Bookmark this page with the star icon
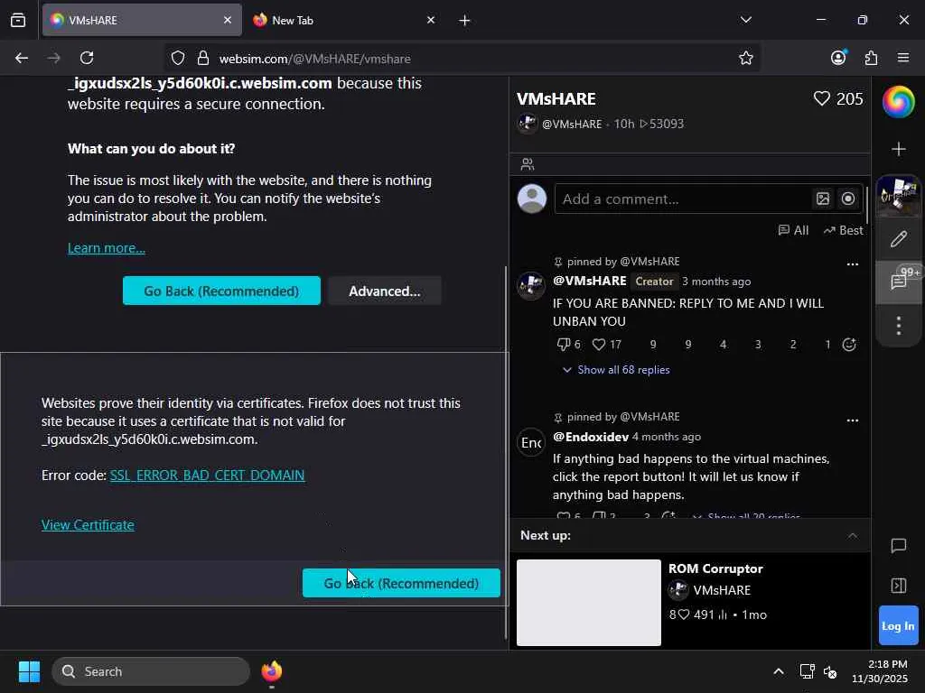 [745, 58]
